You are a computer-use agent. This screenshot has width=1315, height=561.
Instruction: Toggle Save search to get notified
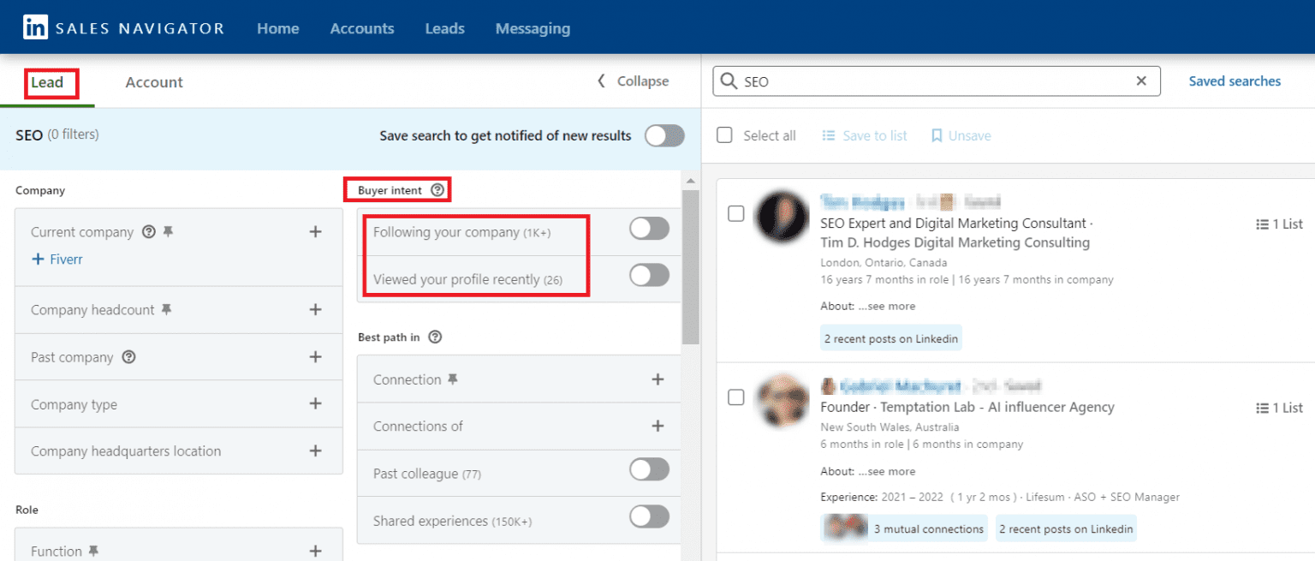(x=664, y=135)
